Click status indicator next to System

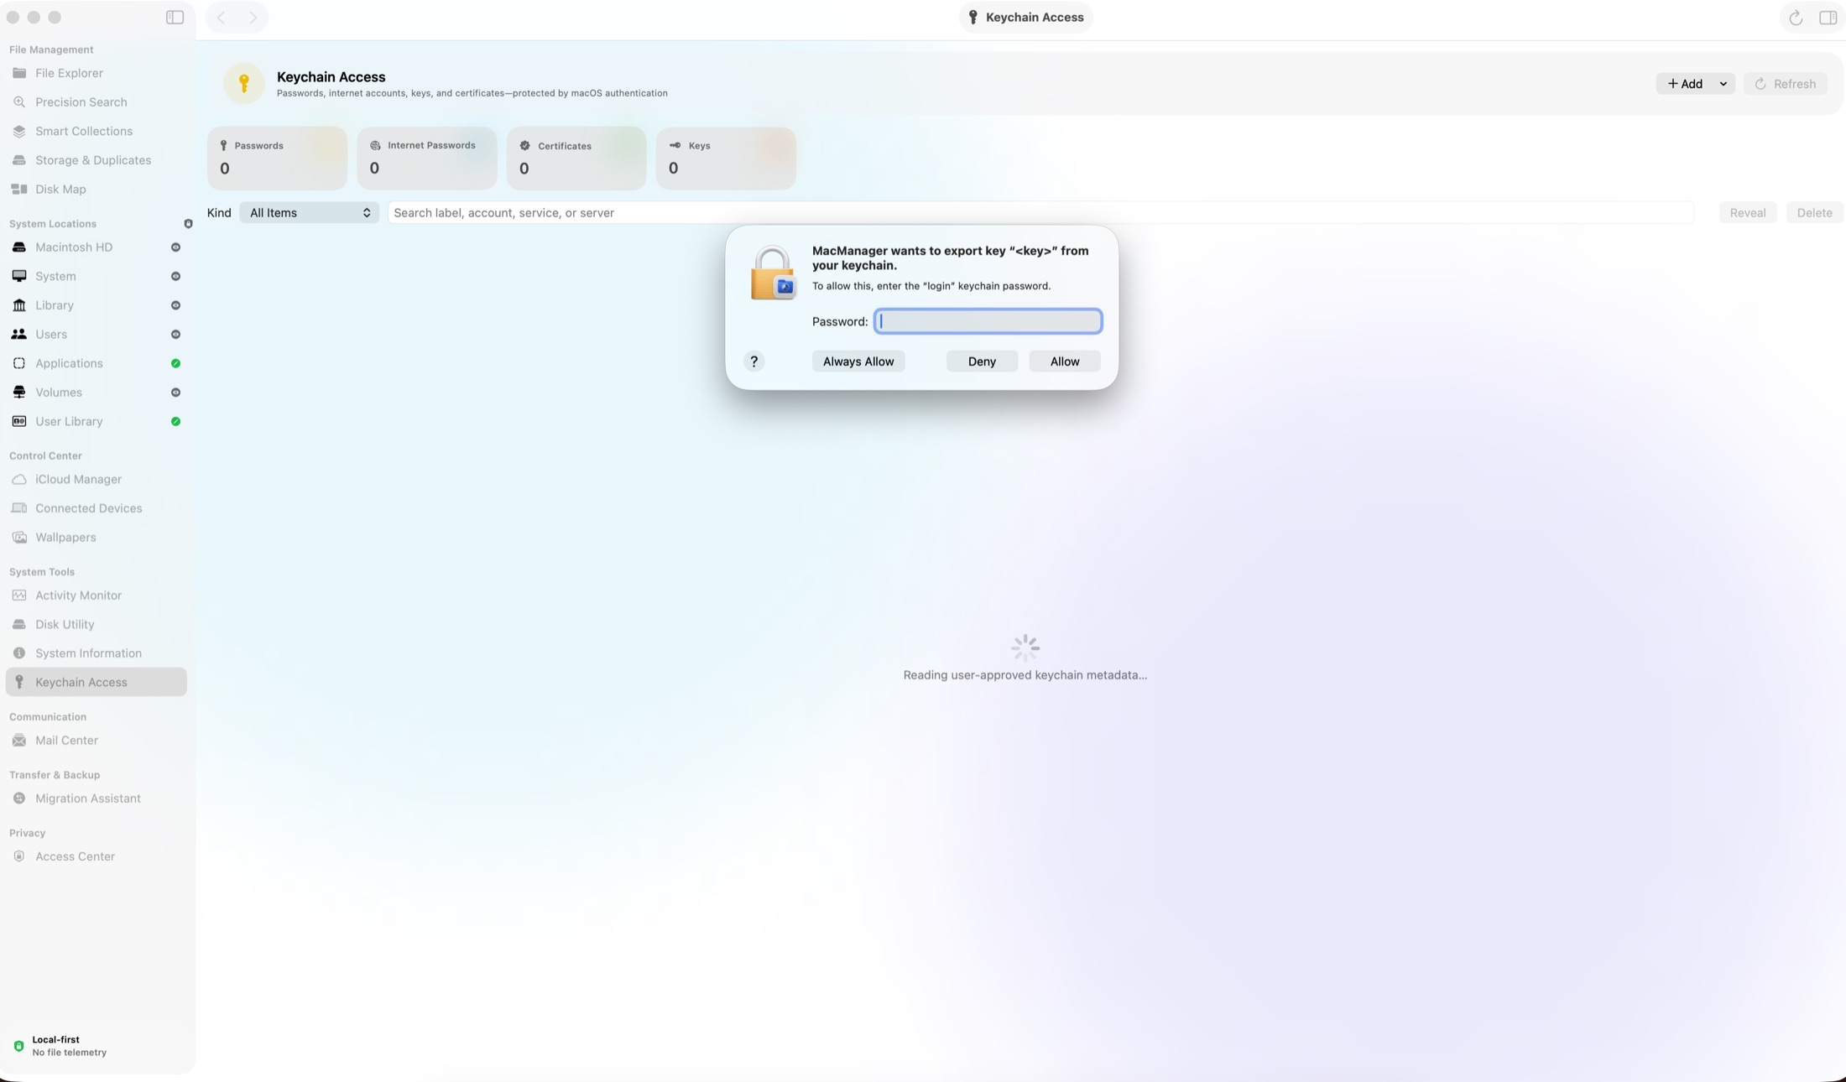(x=175, y=276)
